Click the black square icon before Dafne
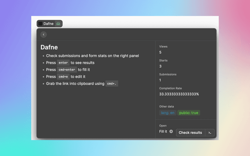Image resolution: width=250 pixels, height=156 pixels. [40, 24]
